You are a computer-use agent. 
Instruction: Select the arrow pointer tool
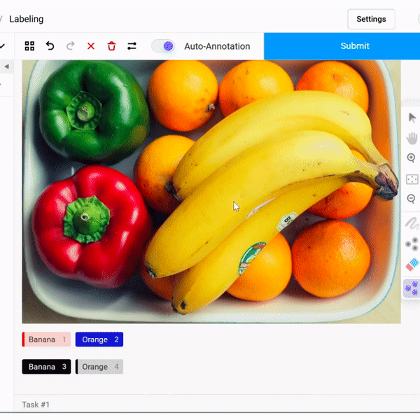[412, 118]
